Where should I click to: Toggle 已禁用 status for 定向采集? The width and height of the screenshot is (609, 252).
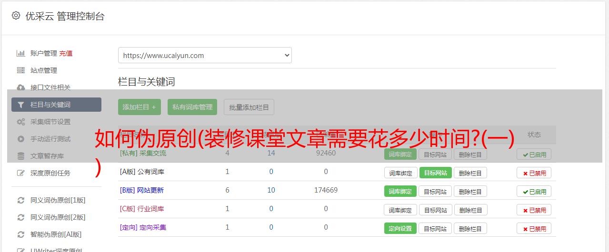[x=534, y=228]
